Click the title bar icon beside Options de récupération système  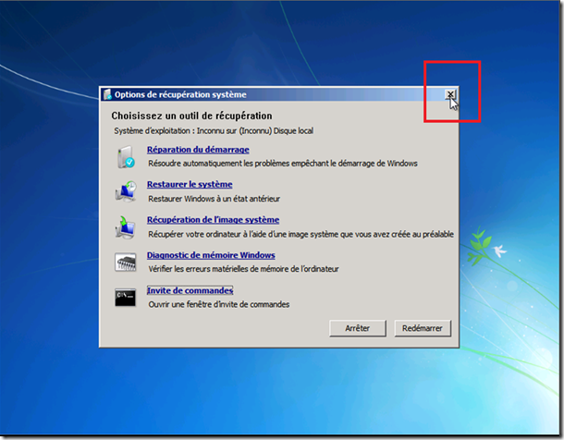[107, 94]
